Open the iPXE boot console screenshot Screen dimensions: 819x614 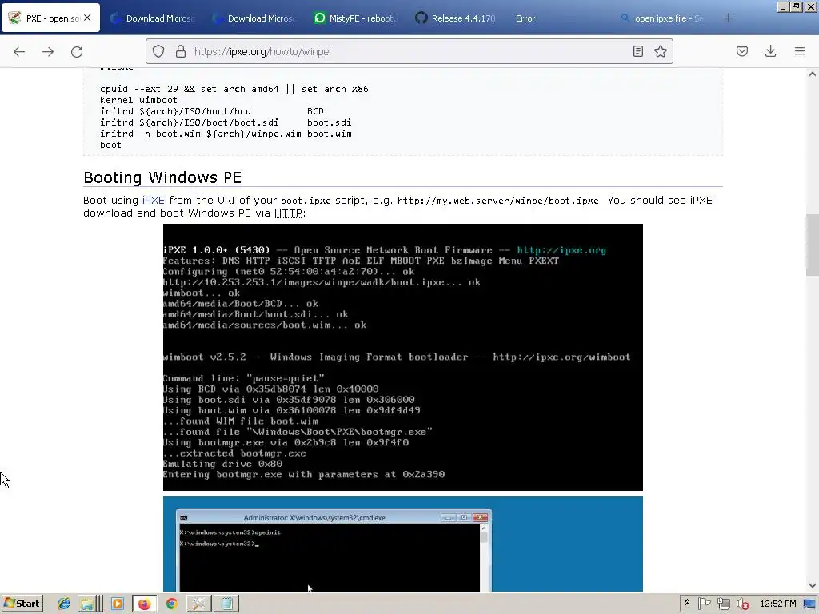coord(403,357)
